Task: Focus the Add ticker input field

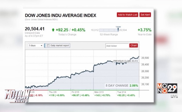Action: pyautogui.click(x=117, y=46)
